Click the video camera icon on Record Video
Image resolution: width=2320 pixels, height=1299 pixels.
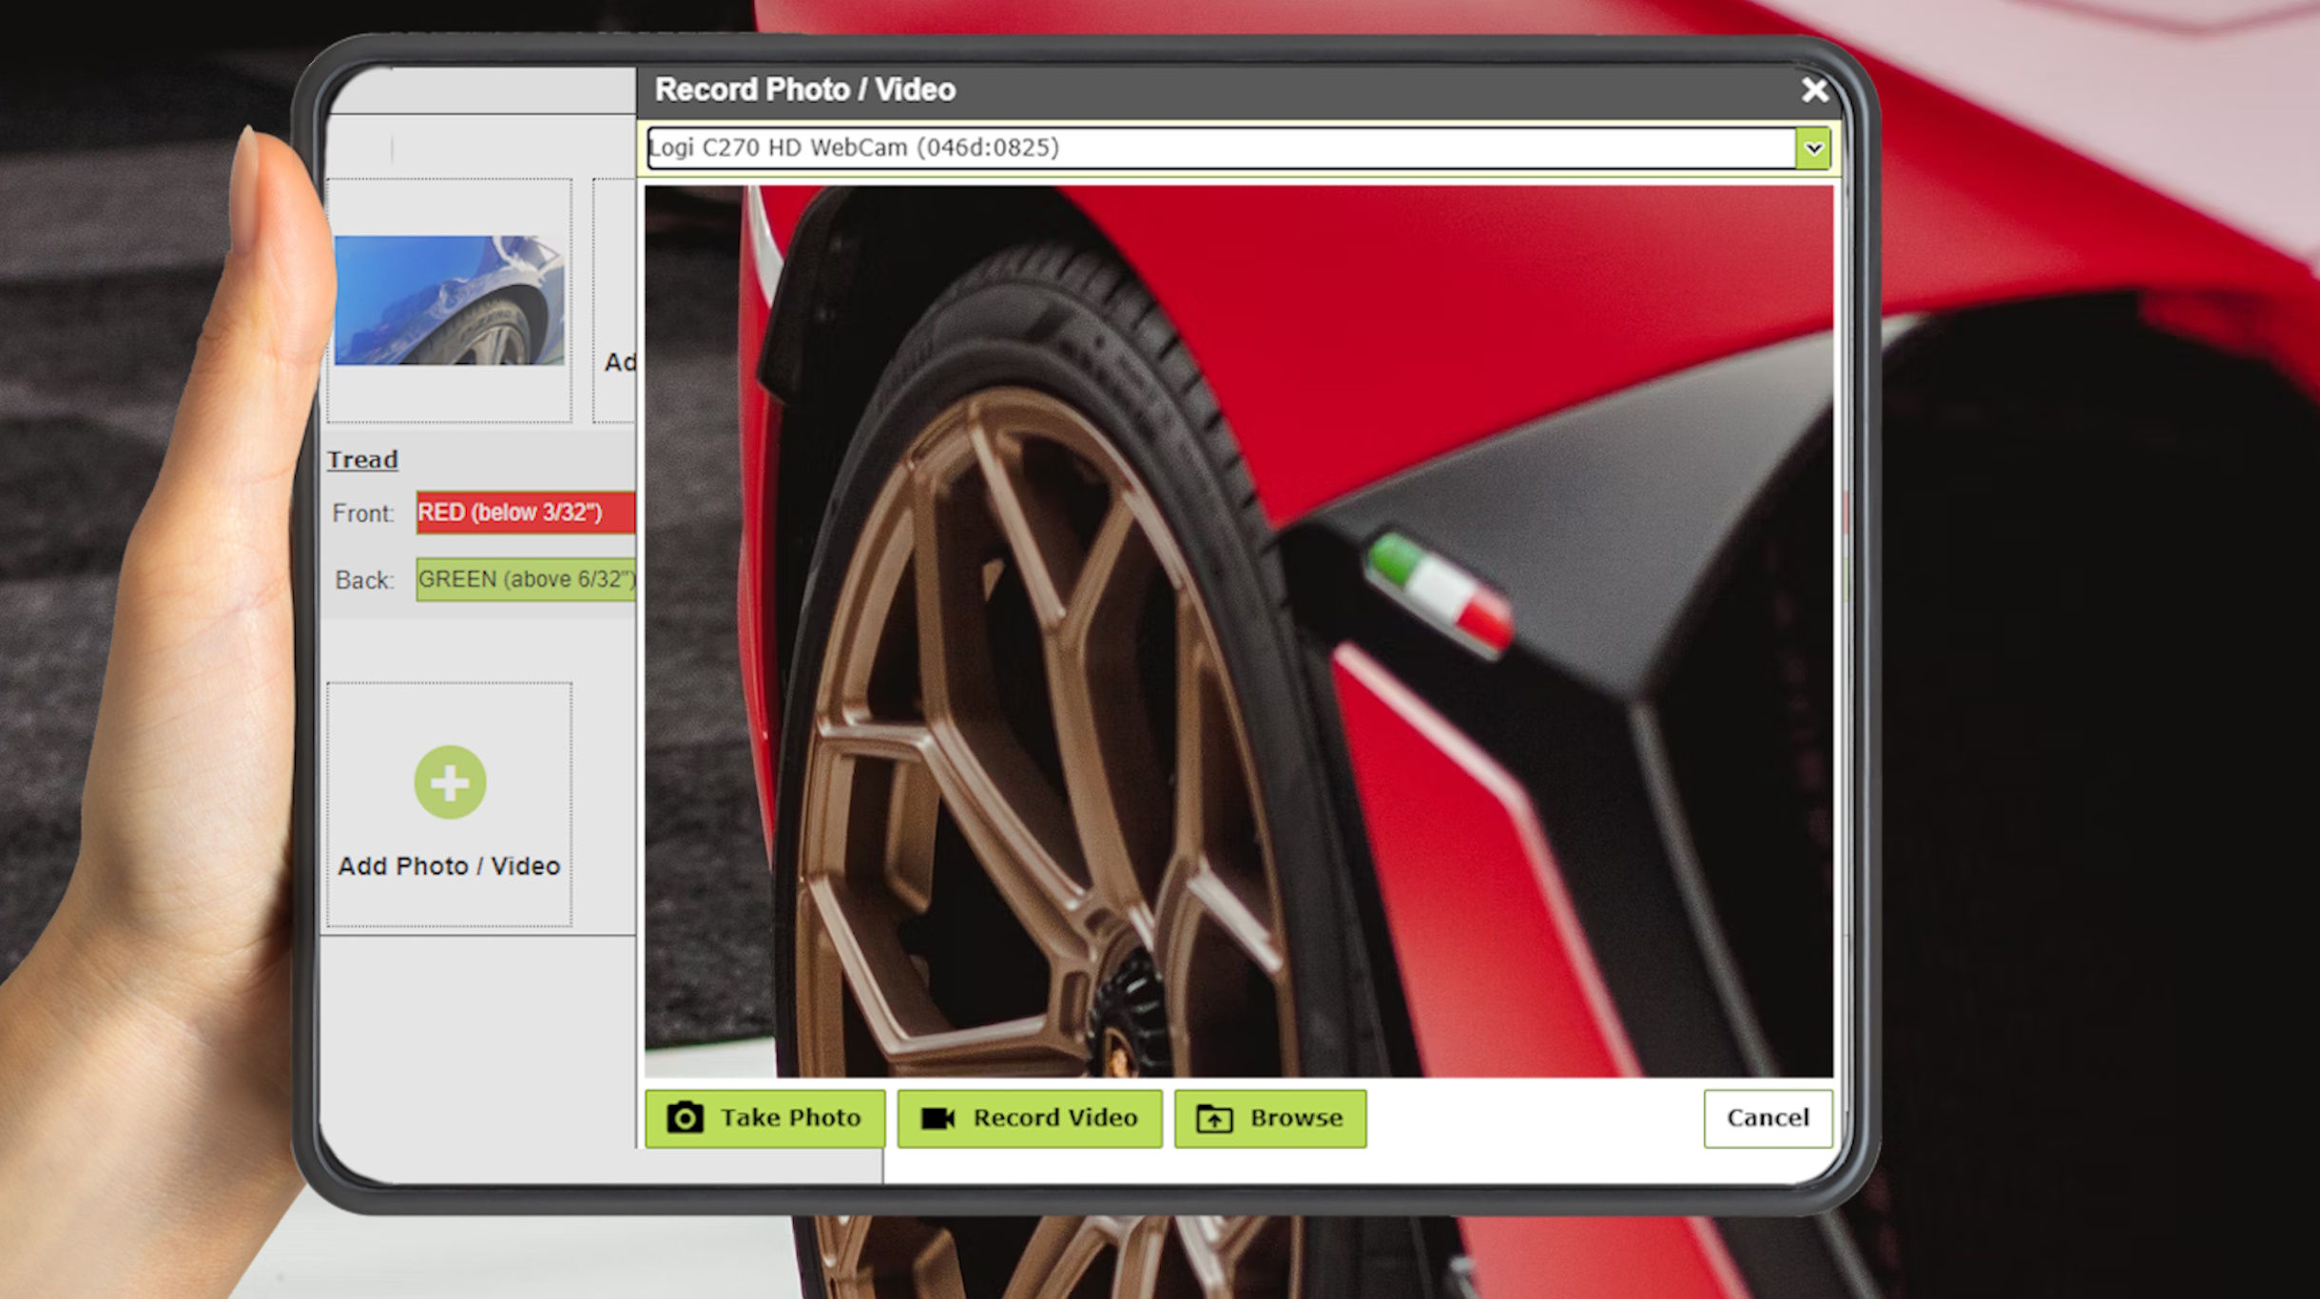click(x=938, y=1117)
